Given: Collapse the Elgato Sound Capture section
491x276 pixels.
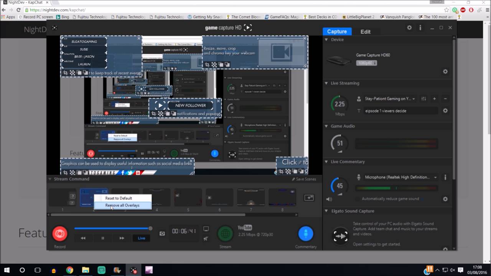Looking at the screenshot, I should [326, 211].
